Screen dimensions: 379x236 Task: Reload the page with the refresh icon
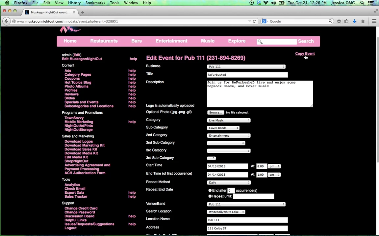coord(254,21)
